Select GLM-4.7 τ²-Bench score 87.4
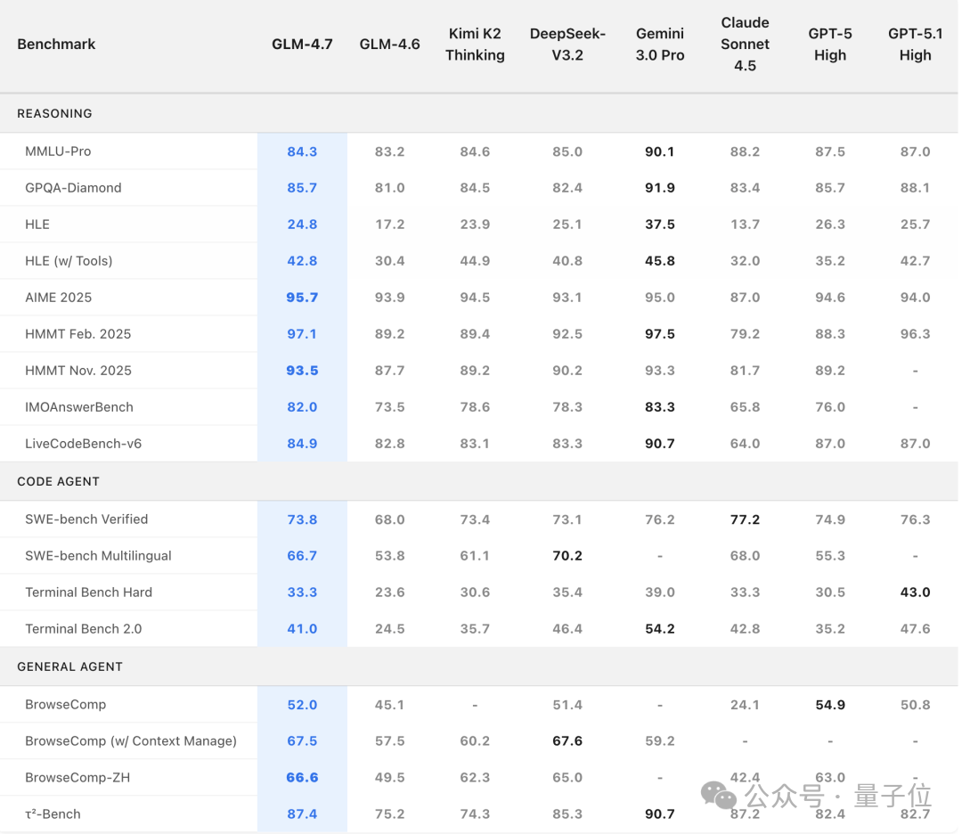 coord(303,814)
